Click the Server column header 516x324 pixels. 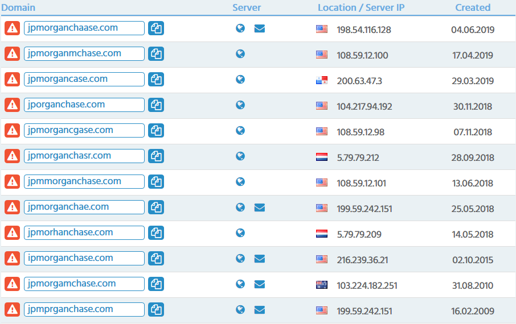point(247,7)
